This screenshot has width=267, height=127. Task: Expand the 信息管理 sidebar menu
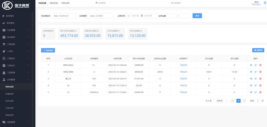[x=16, y=122]
